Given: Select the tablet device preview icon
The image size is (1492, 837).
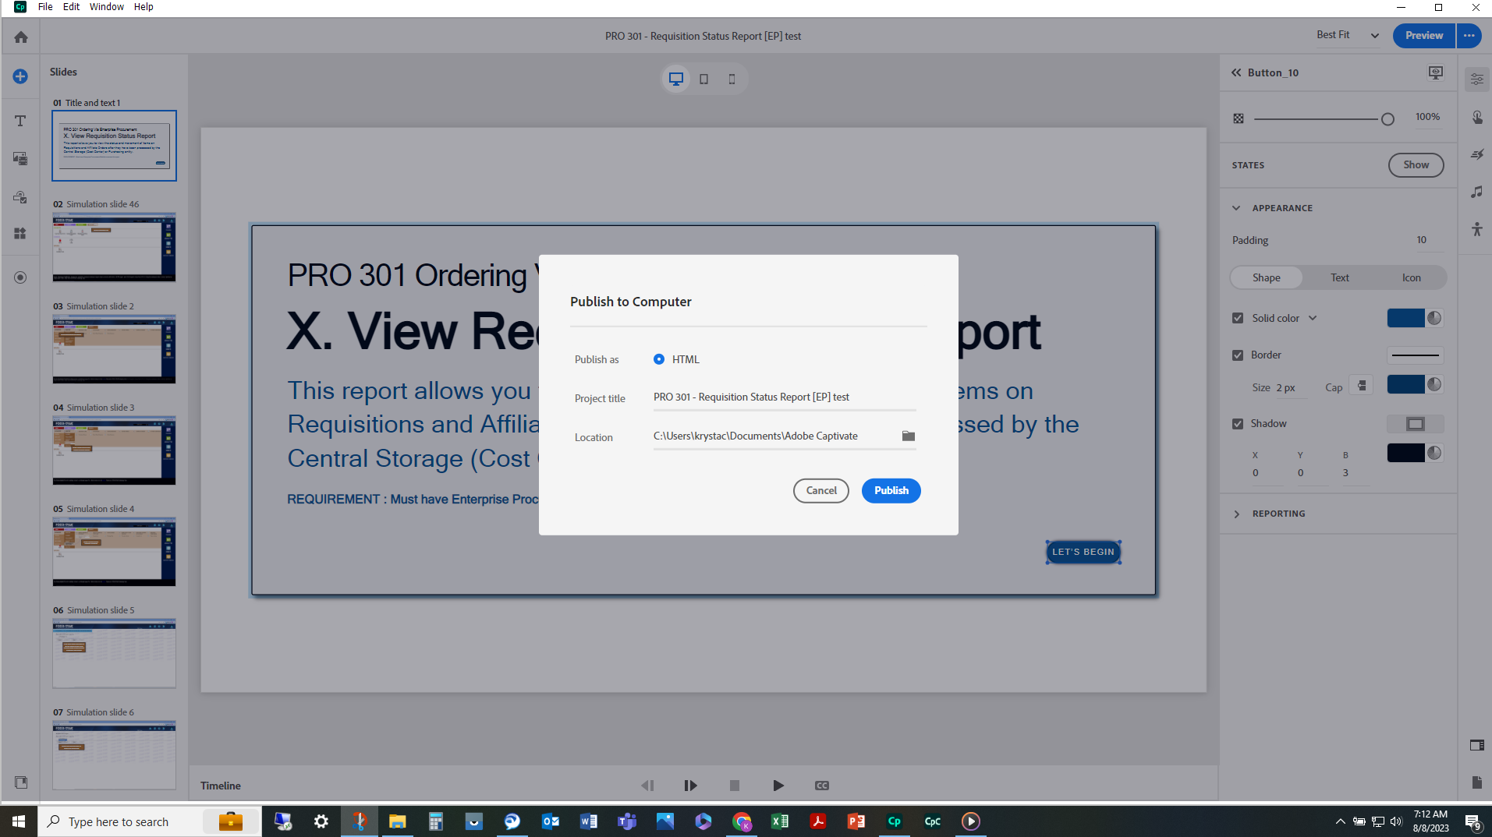Looking at the screenshot, I should (x=703, y=79).
